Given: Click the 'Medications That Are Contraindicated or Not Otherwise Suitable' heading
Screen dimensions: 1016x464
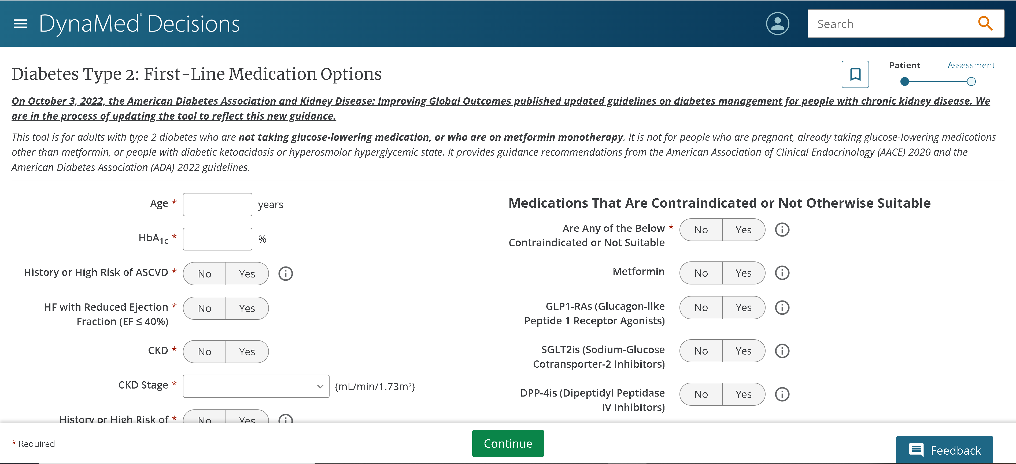Looking at the screenshot, I should [x=719, y=203].
